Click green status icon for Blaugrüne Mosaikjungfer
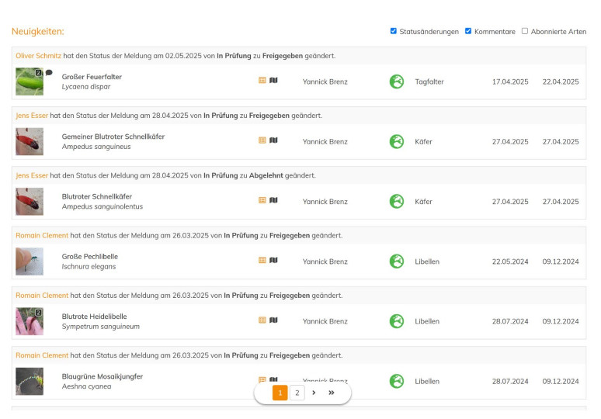The width and height of the screenshot is (601, 419). coord(397,381)
